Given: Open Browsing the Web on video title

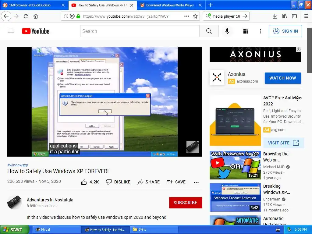Looking at the screenshot, I should pos(276,157).
